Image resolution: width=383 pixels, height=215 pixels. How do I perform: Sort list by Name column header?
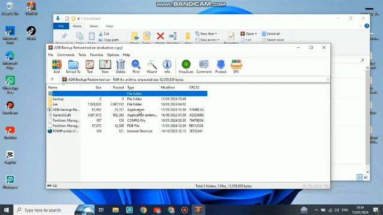pyautogui.click(x=53, y=87)
